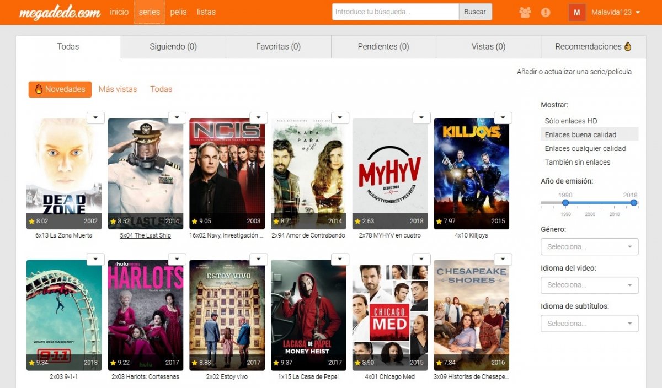Click the 2018 year slider handle
This screenshot has width=662, height=388.
click(x=634, y=203)
